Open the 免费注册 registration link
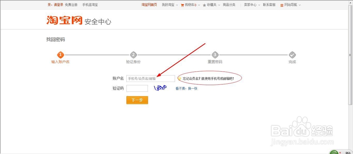 71,5
